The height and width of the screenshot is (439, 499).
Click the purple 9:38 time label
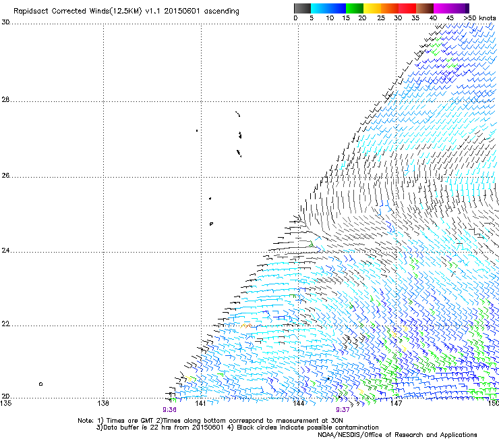169,410
